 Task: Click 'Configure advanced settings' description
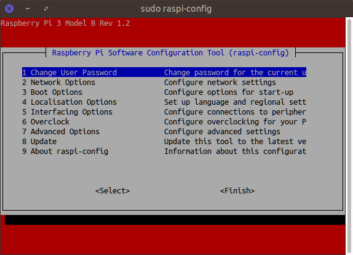(222, 132)
